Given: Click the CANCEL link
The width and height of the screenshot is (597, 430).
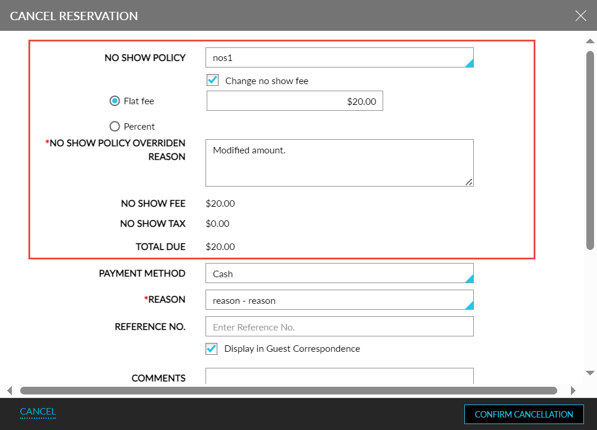Looking at the screenshot, I should 37,411.
